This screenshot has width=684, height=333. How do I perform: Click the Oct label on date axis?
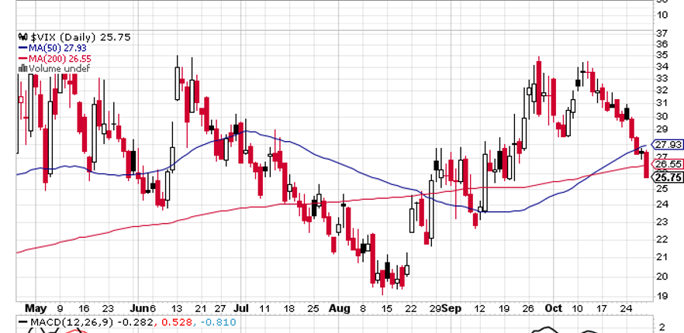pos(554,308)
